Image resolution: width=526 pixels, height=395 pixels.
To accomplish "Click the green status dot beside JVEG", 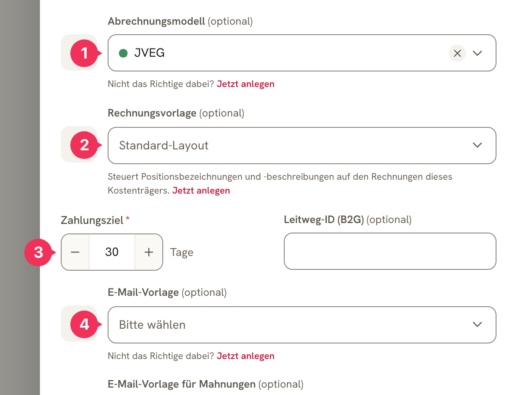I will coord(123,53).
